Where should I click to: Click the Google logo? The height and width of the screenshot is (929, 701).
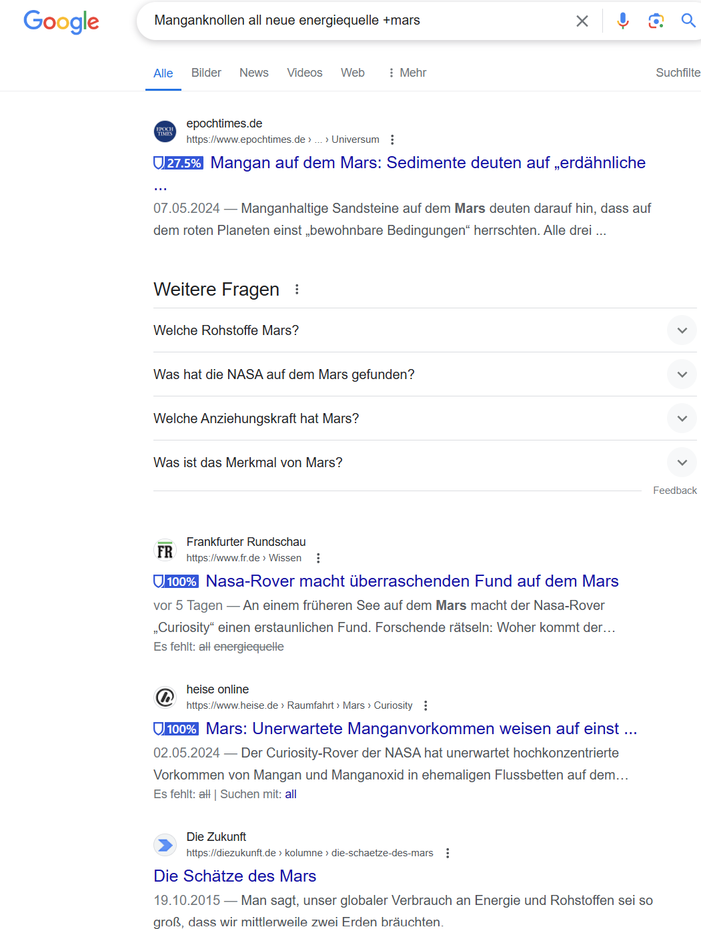point(61,21)
